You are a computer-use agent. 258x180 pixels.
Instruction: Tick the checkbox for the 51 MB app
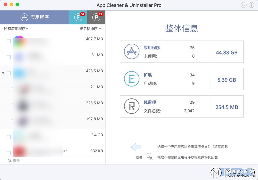coord(9,57)
